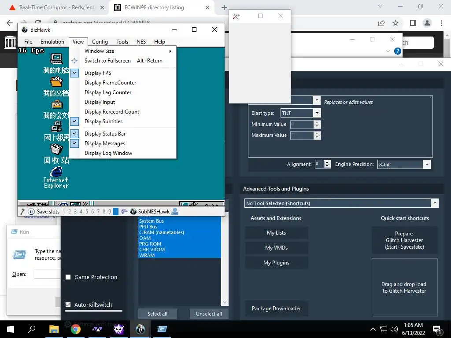Open Chrome tab search chevron
Screen dimensions: 451x338
pos(380,6)
